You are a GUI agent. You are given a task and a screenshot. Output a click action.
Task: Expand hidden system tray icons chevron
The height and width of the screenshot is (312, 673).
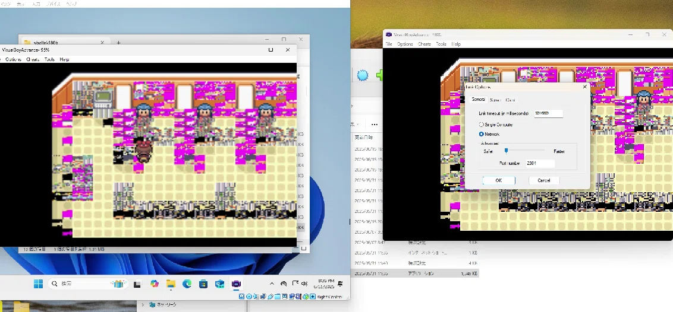(x=272, y=284)
